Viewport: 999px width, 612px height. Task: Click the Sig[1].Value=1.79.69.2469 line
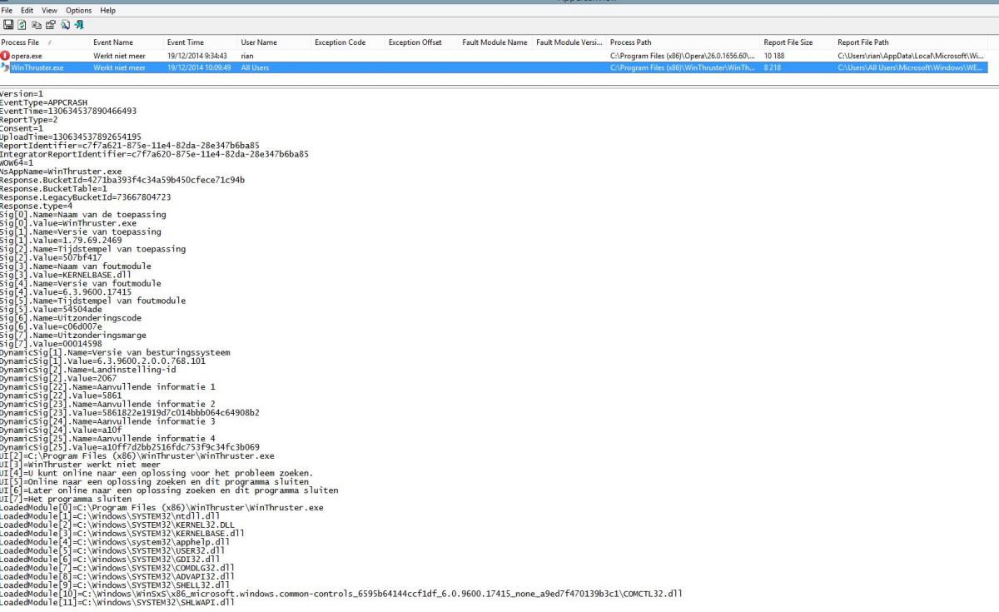click(61, 240)
